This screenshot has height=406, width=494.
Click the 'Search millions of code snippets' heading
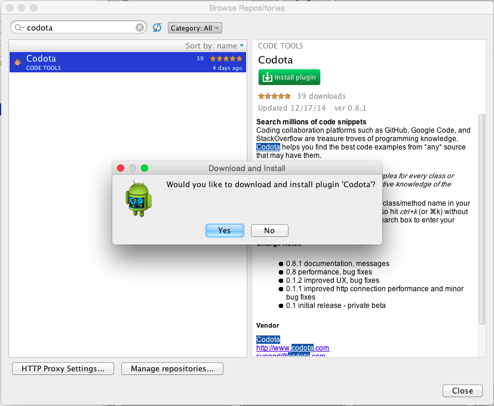click(x=311, y=122)
